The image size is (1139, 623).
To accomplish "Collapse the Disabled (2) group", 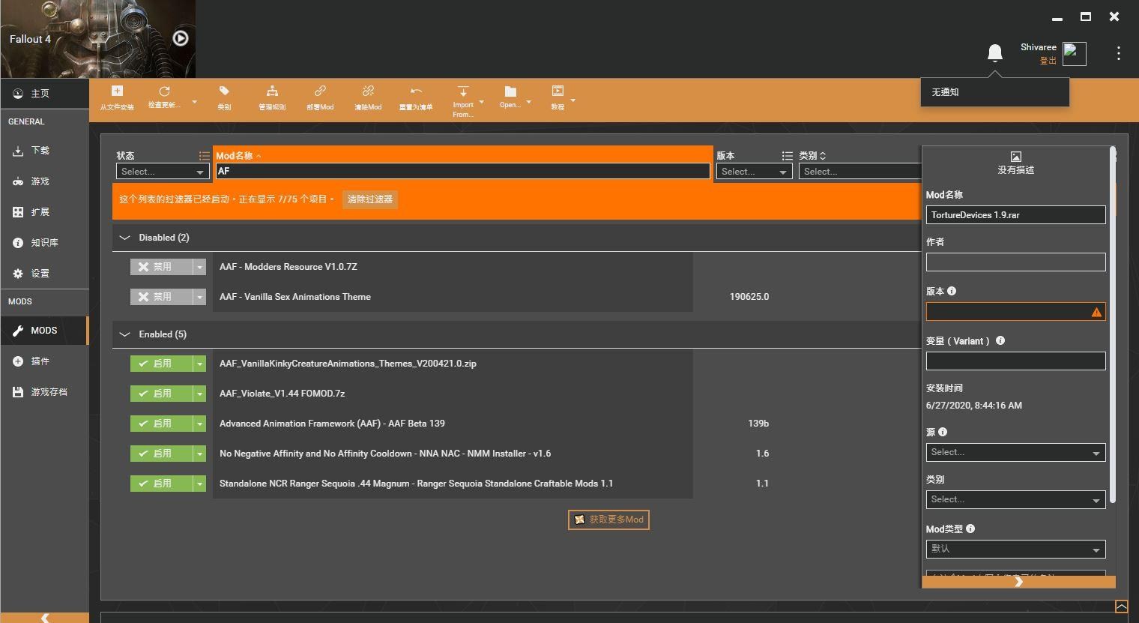I will (124, 238).
